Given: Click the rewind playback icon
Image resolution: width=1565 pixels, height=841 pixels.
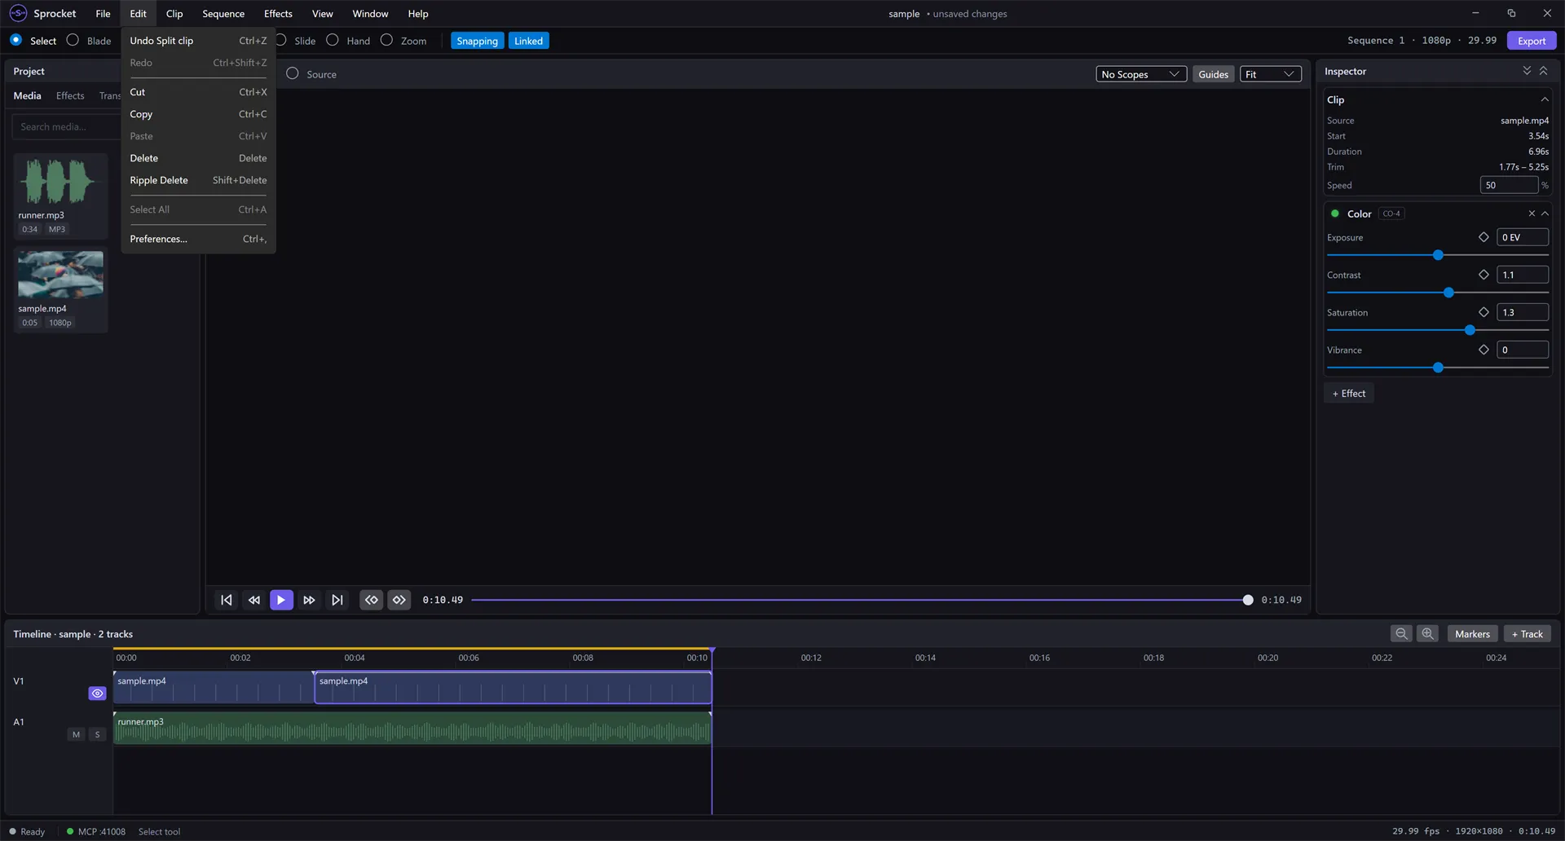Looking at the screenshot, I should coord(253,600).
